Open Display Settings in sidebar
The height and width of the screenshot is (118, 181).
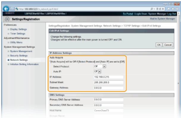[18, 29]
